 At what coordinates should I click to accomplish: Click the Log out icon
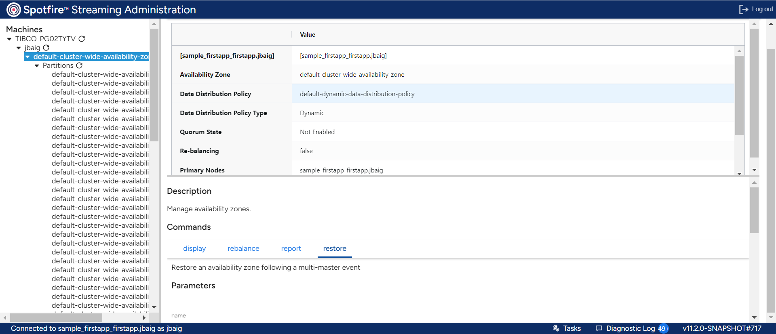pyautogui.click(x=743, y=9)
